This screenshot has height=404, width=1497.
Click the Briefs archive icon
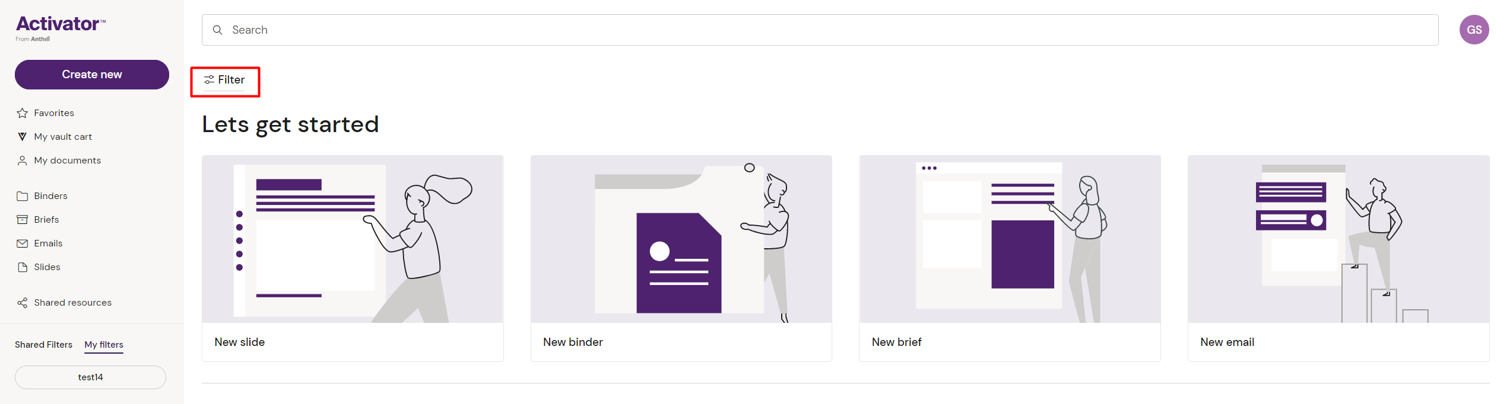23,220
